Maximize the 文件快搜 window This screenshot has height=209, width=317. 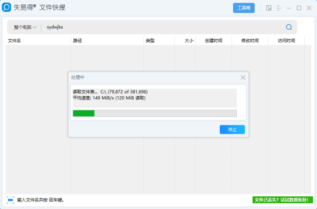(299, 8)
